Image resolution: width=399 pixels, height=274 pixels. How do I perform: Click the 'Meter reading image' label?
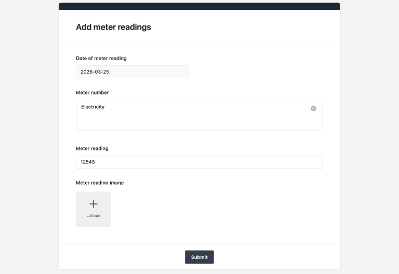pyautogui.click(x=100, y=183)
